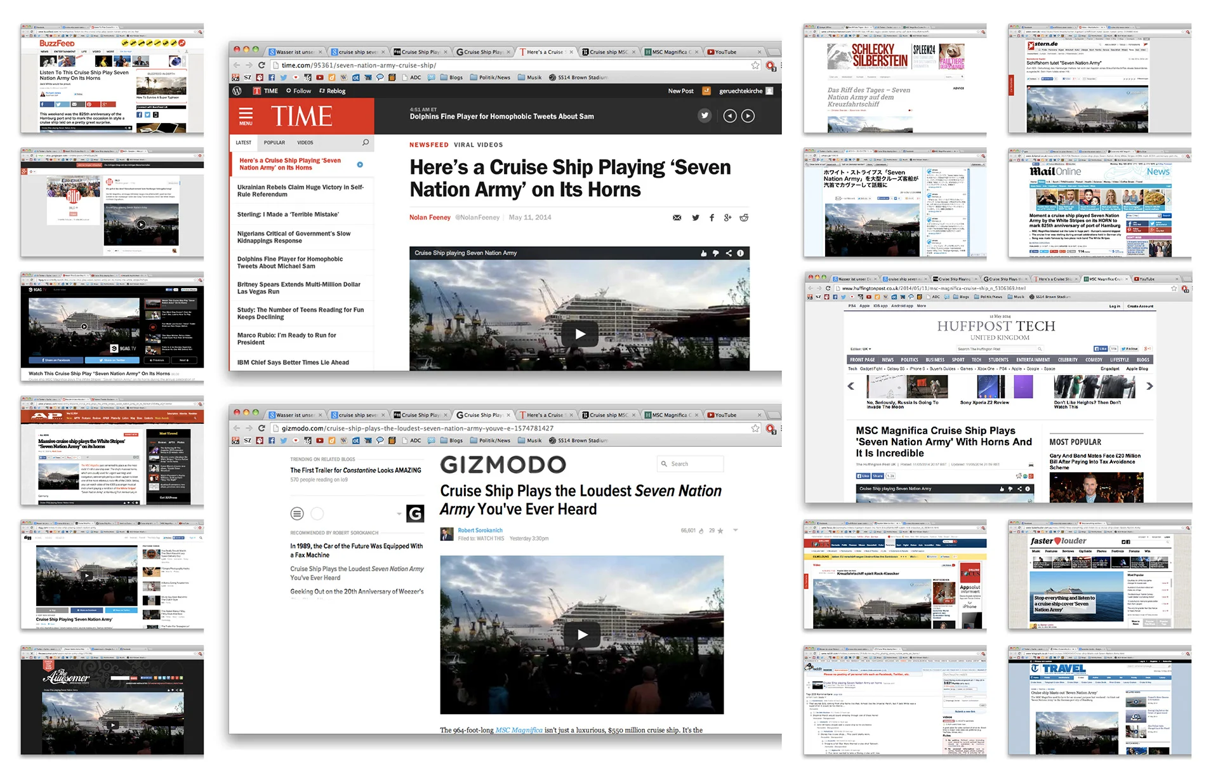Expand dropdown arrow next to Gizmodo G logo
1211x775 pixels.
point(399,513)
